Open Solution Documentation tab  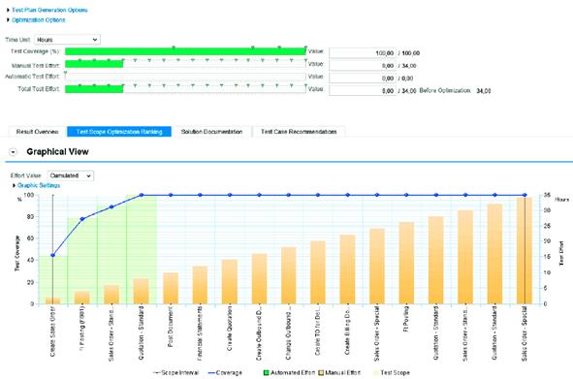point(211,132)
